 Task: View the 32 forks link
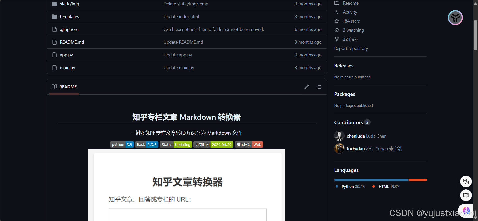click(x=347, y=39)
